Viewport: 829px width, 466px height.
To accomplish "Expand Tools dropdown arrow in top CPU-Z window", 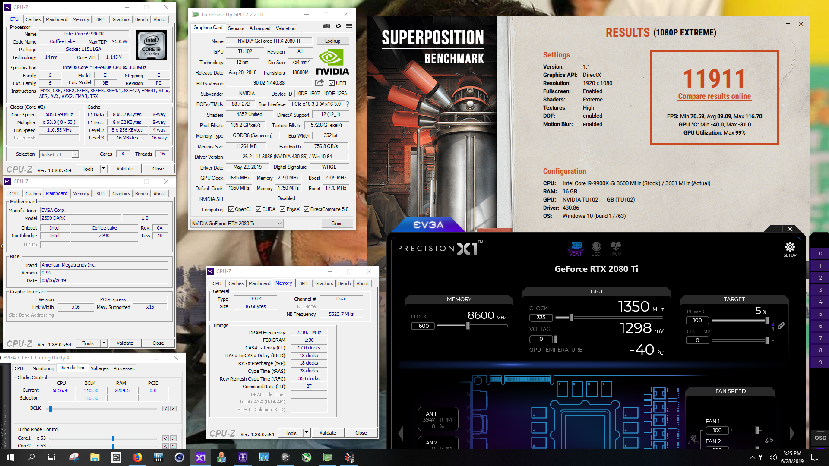I will point(104,169).
